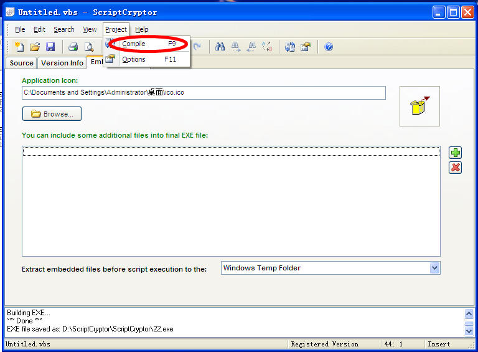Image resolution: width=478 pixels, height=352 pixels.
Task: Open the View menu
Action: [x=90, y=29]
